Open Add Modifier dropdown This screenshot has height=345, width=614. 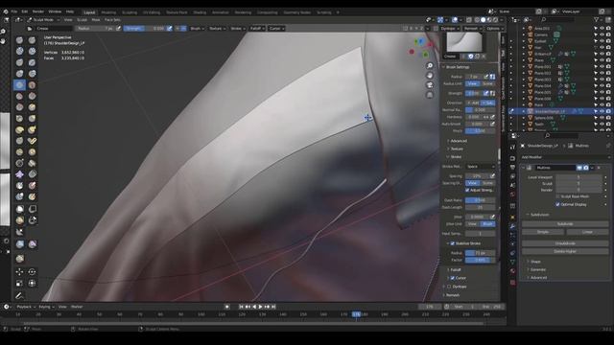click(x=565, y=157)
